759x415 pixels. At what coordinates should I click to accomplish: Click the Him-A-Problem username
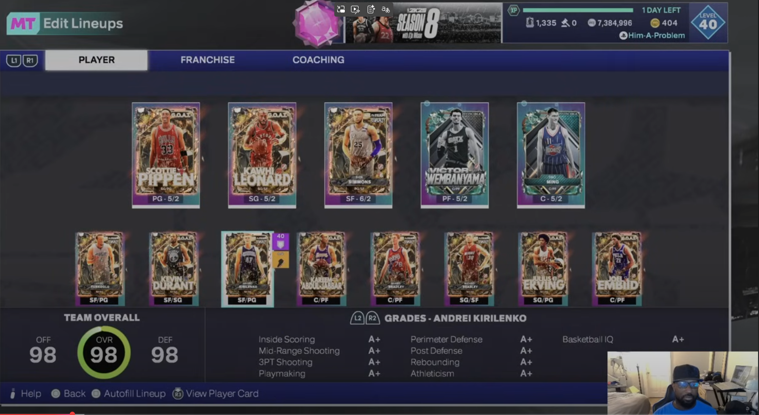point(656,36)
